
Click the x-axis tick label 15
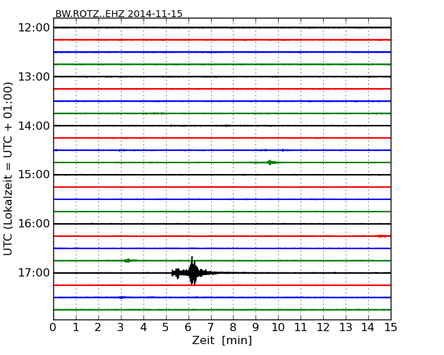(x=391, y=328)
